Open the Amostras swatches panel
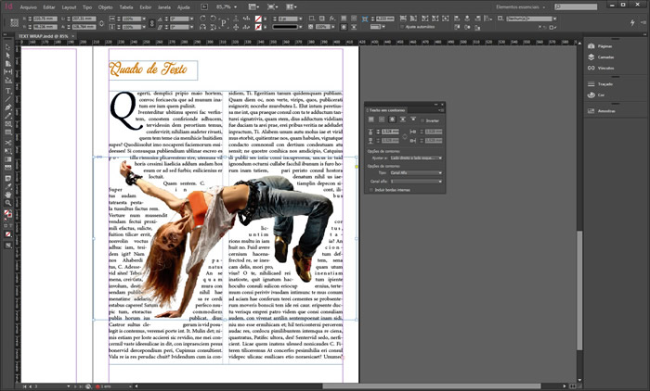 point(607,110)
